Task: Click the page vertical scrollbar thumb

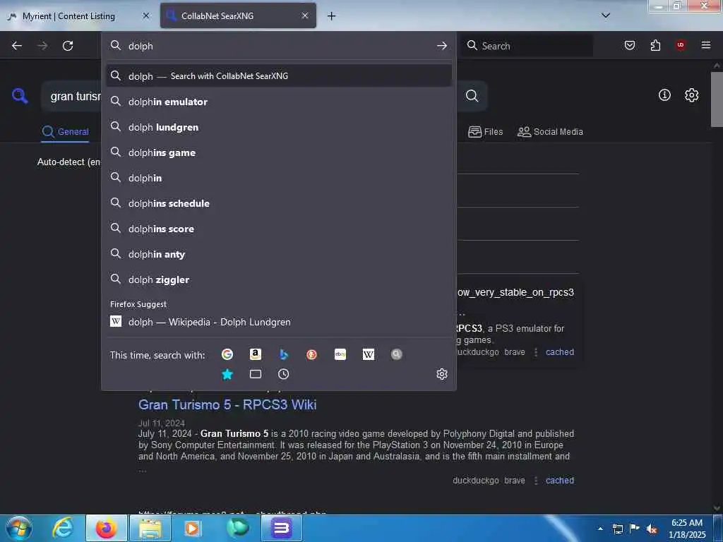Action: click(x=717, y=99)
